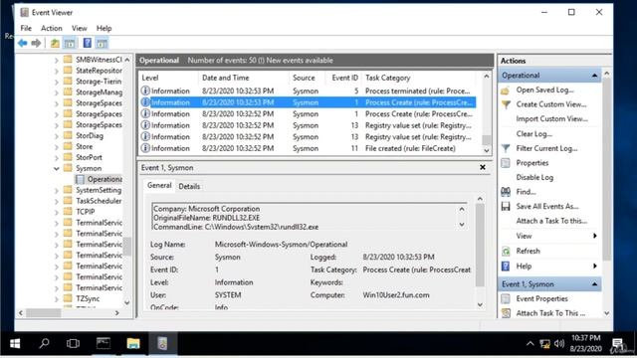Select the StorDiag tree folder
Viewport: 637px width, 358px height.
(90, 135)
